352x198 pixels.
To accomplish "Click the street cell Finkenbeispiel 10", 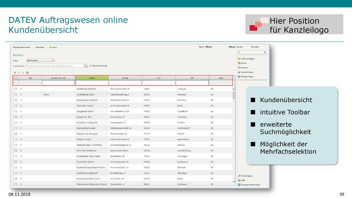I will pyautogui.click(x=119, y=134).
